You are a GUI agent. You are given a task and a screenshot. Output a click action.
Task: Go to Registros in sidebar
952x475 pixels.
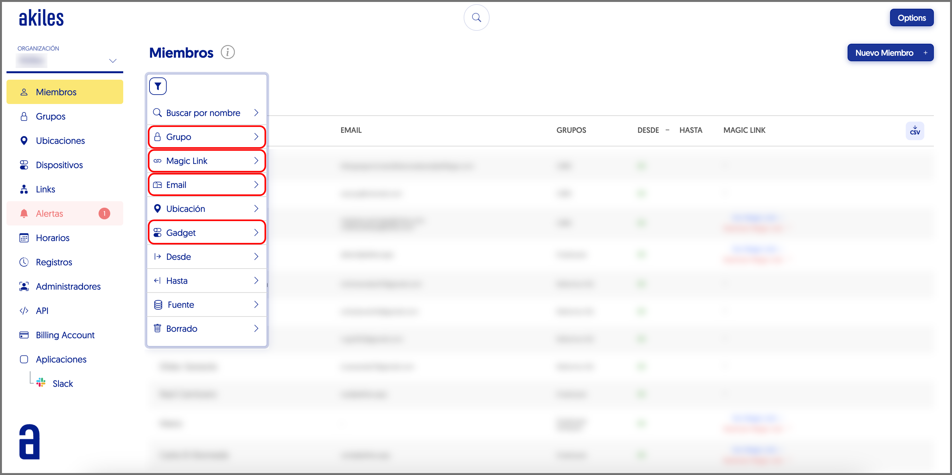pyautogui.click(x=54, y=262)
